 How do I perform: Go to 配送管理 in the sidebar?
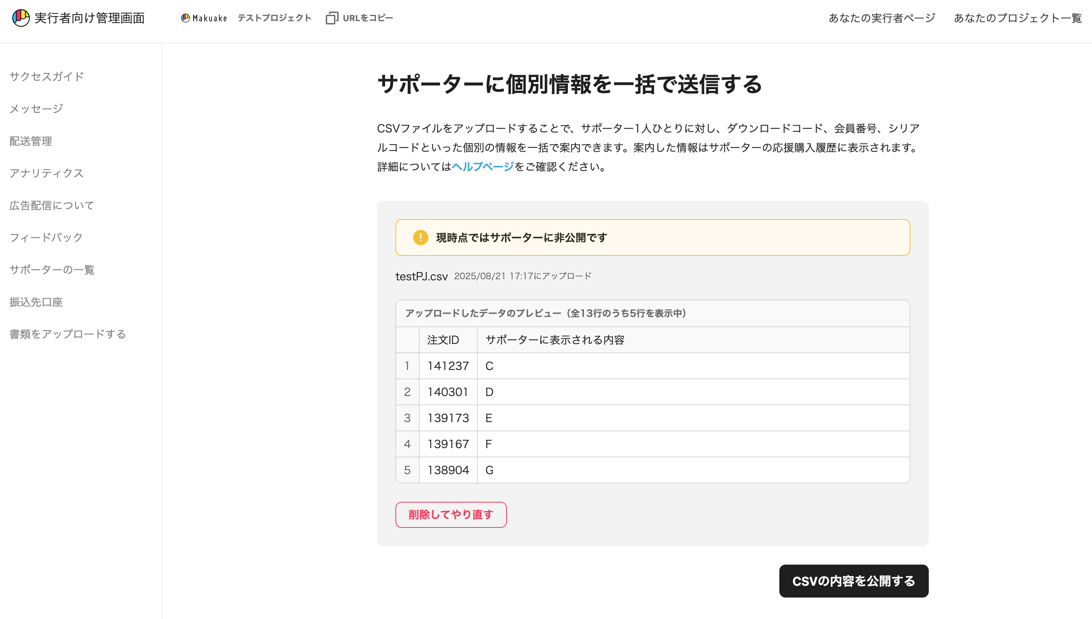31,141
